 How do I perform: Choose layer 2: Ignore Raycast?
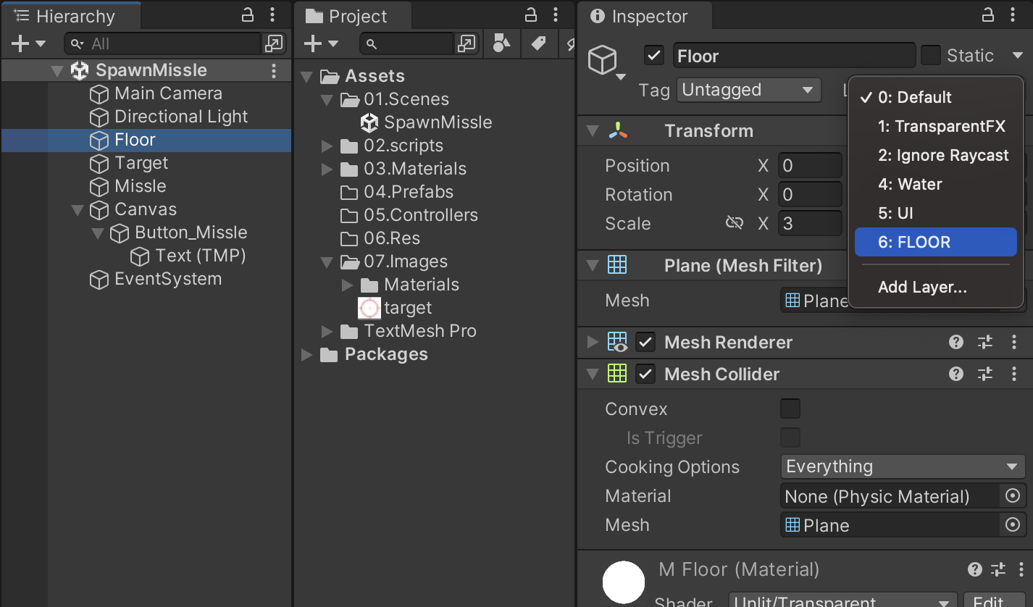click(936, 156)
